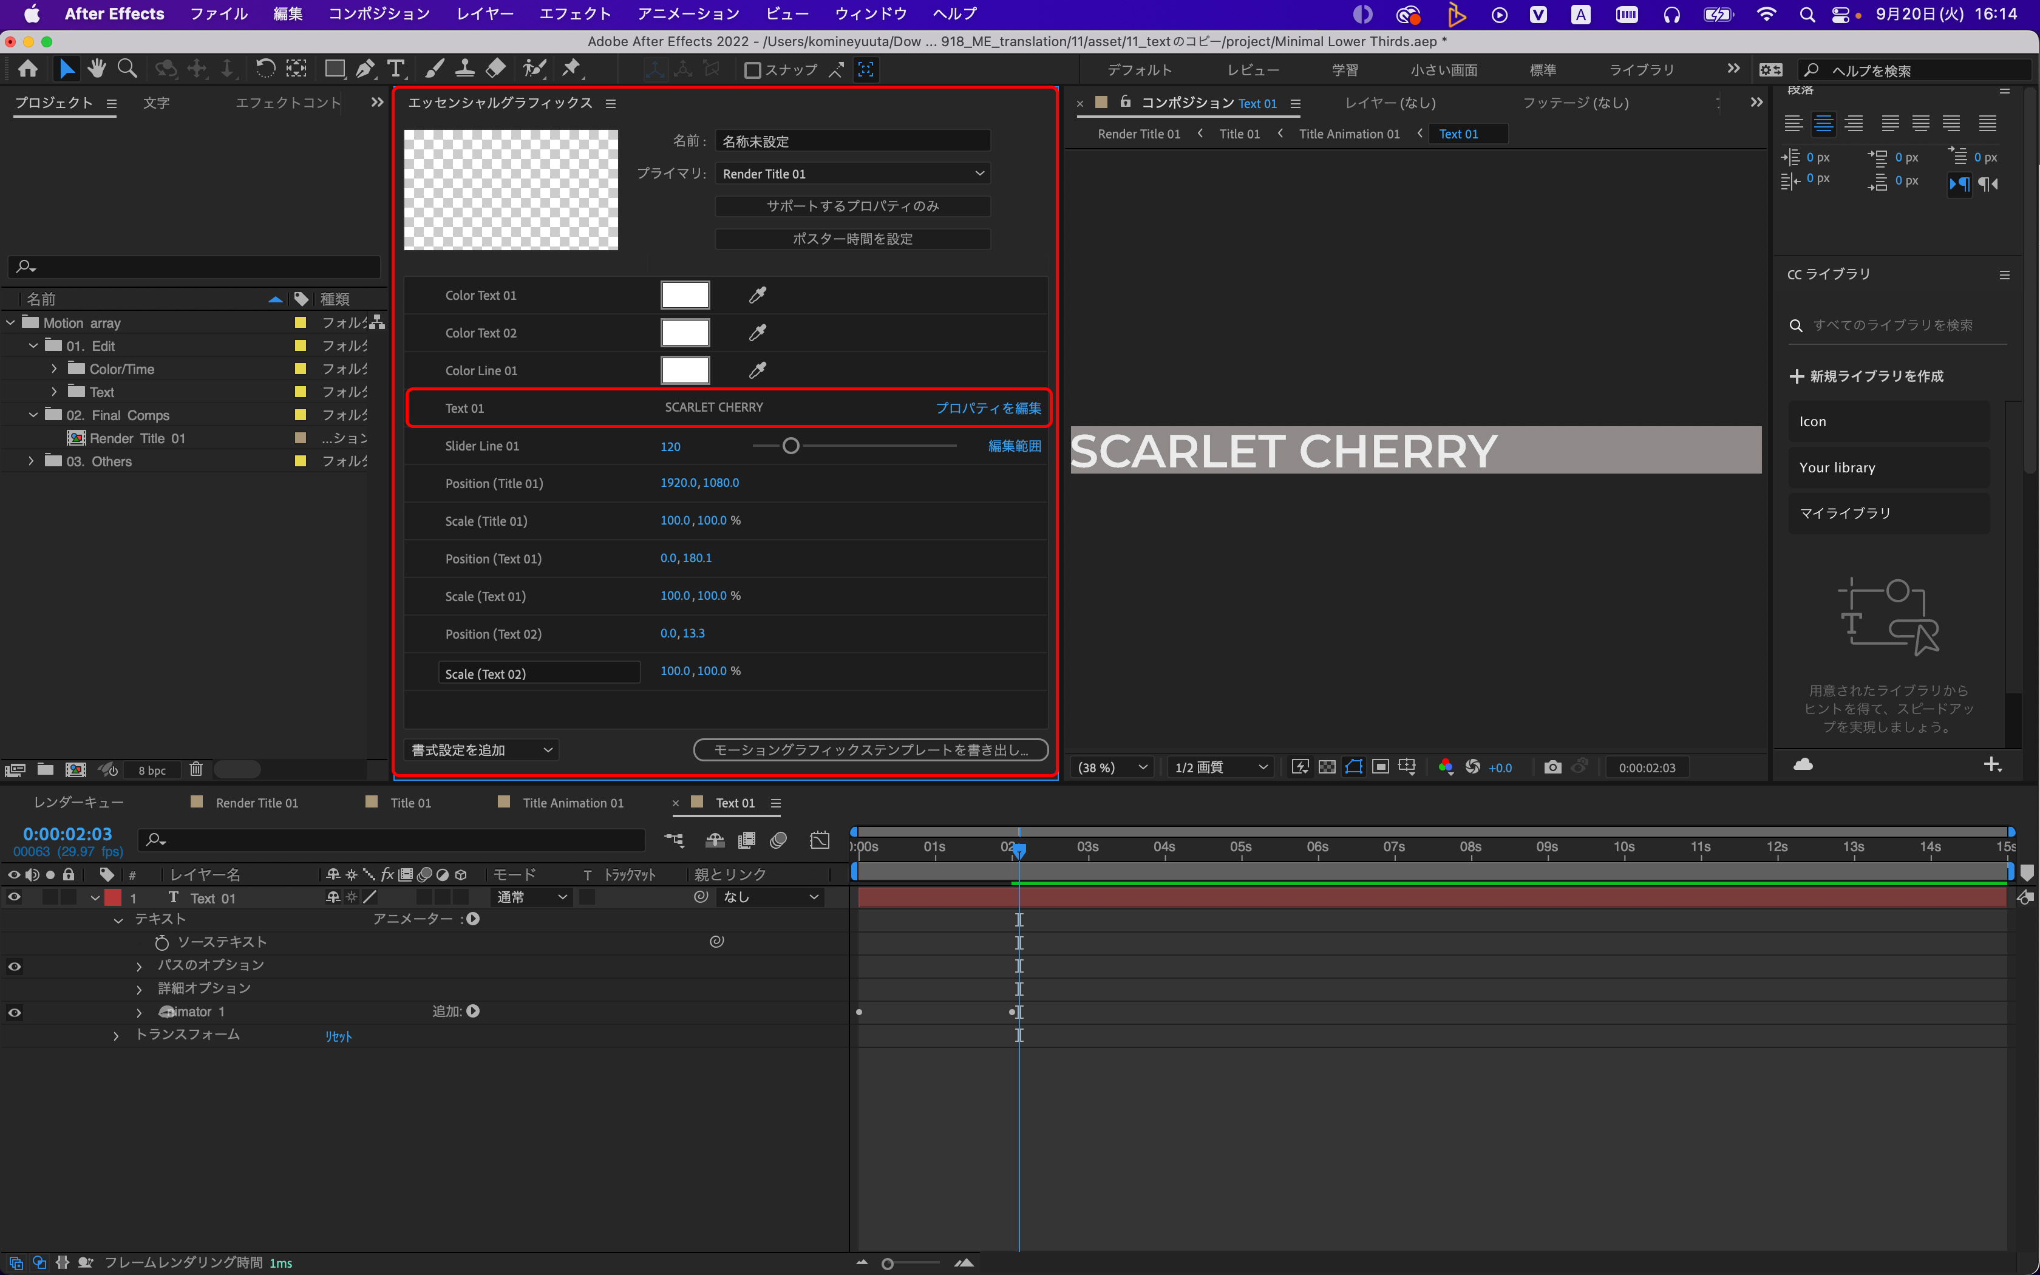Select the Clone Stamp tool
Viewport: 2040px width, 1275px height.
coord(464,69)
